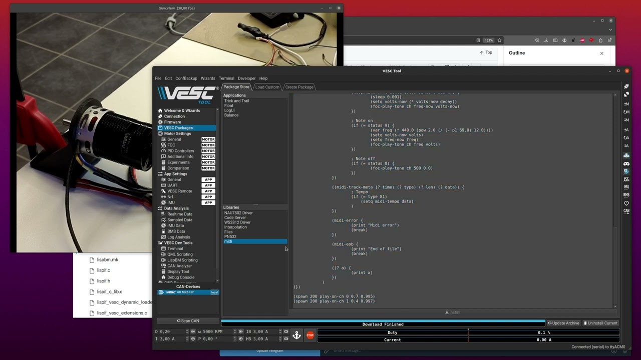Click the Update Archive button
This screenshot has width=641, height=360.
[x=563, y=323]
